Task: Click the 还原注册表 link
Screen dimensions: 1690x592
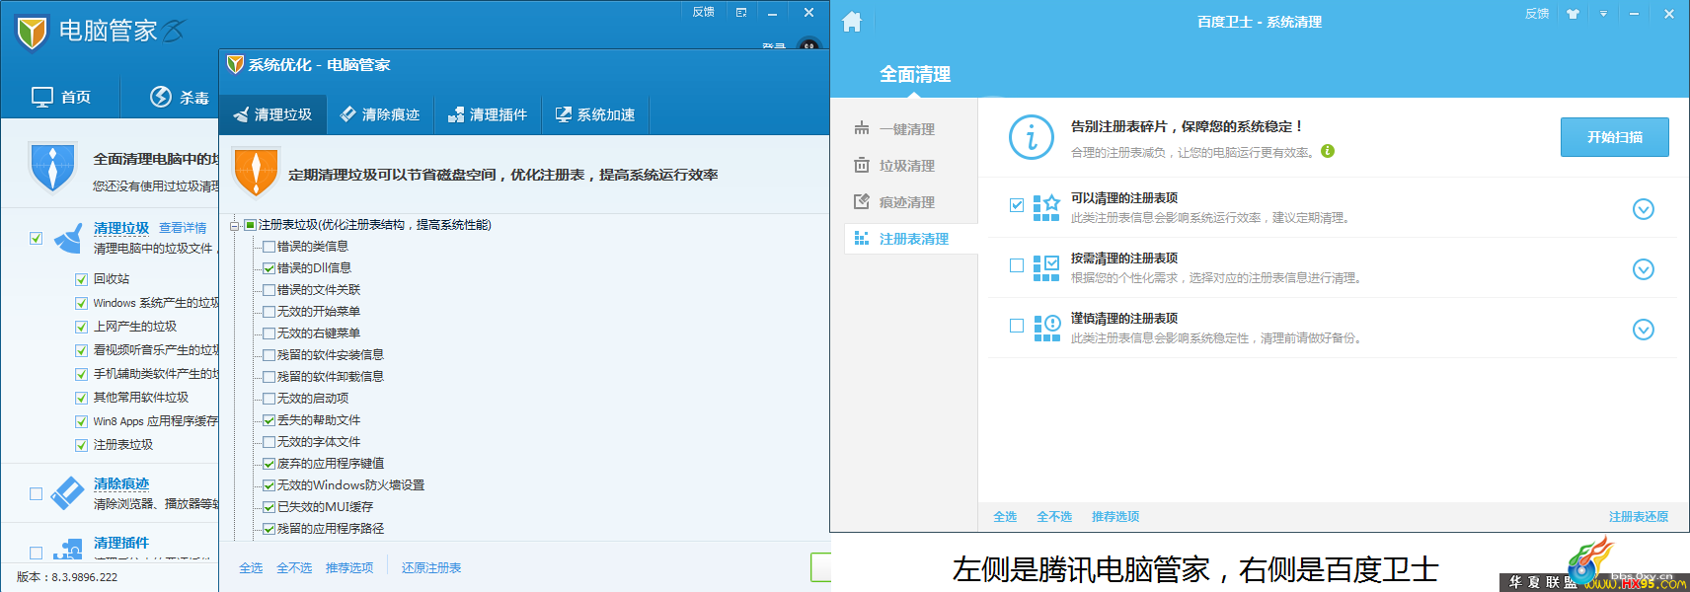Action: pos(431,568)
